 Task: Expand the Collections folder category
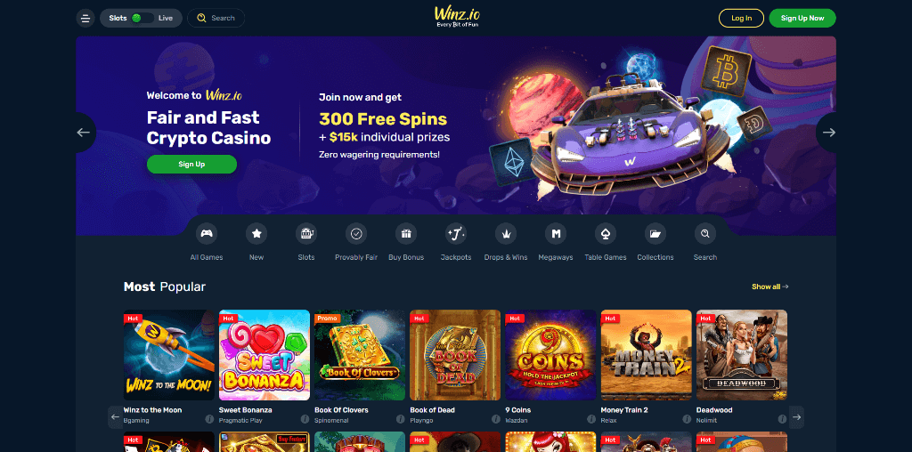[655, 233]
